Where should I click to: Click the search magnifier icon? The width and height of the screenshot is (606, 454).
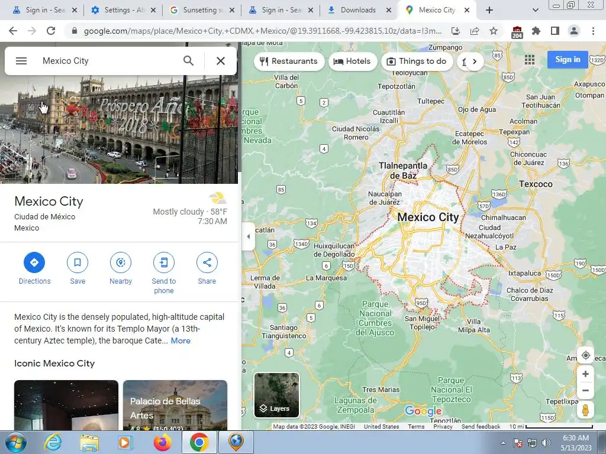click(x=188, y=61)
